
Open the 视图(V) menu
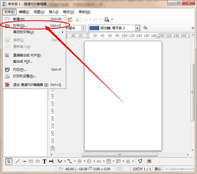click(39, 12)
